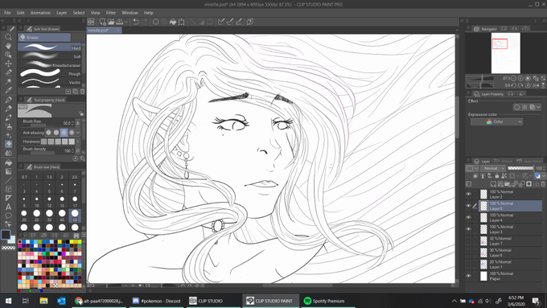This screenshot has width=547, height=308.
Task: Click zoom out icon in Navigator
Action: 513,79
